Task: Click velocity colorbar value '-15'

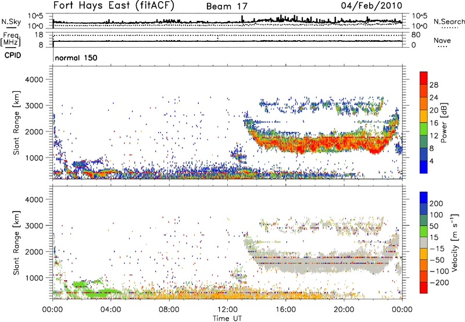Action: [x=437, y=249]
